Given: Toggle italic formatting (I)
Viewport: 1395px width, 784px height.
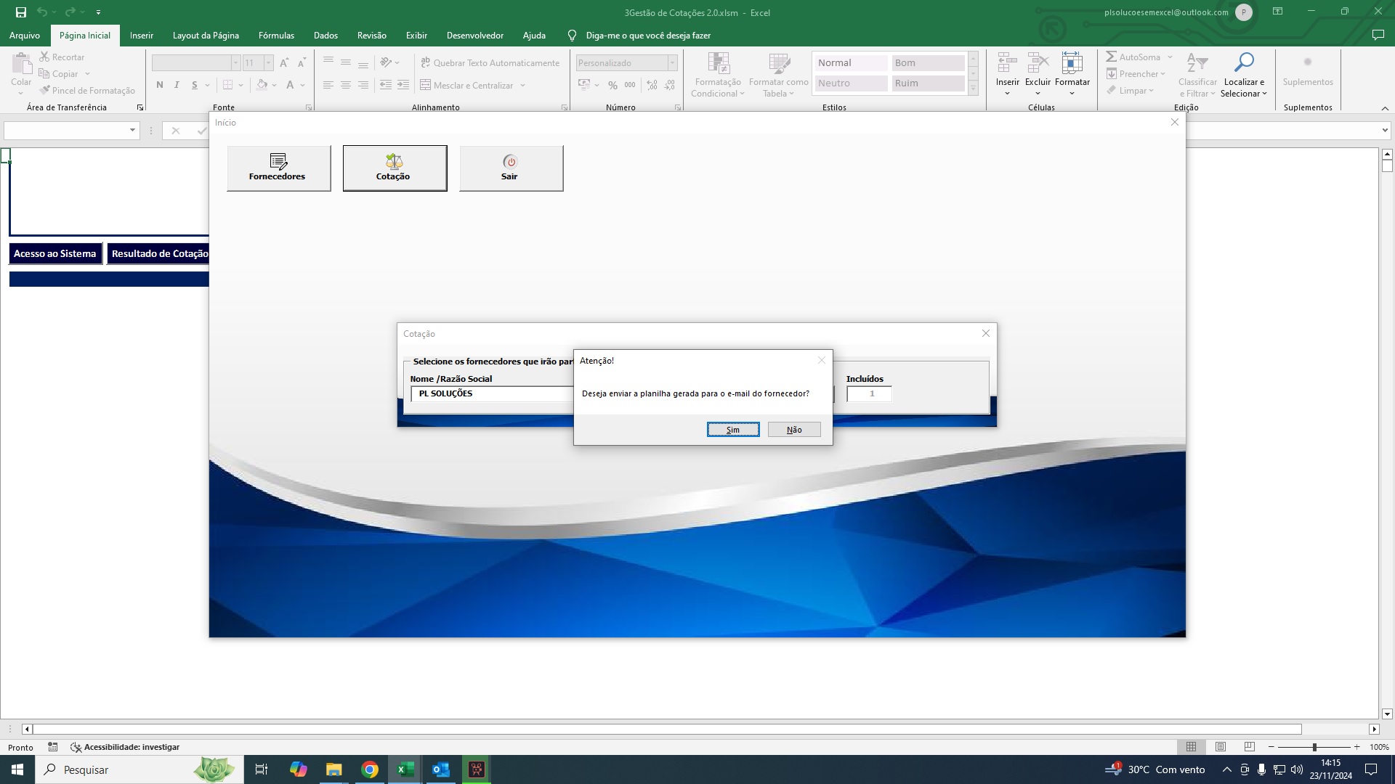Looking at the screenshot, I should pos(177,85).
